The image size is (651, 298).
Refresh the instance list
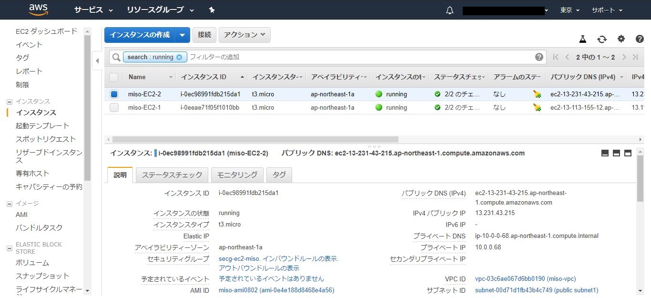[602, 39]
